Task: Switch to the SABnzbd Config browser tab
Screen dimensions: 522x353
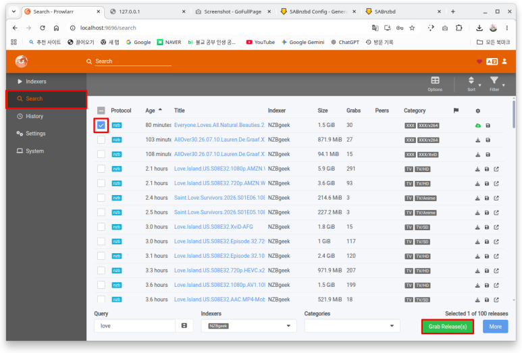Action: tap(318, 11)
